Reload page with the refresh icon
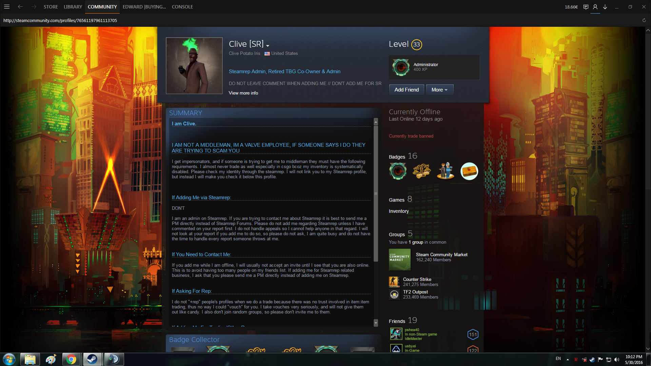651x366 pixels. point(644,20)
